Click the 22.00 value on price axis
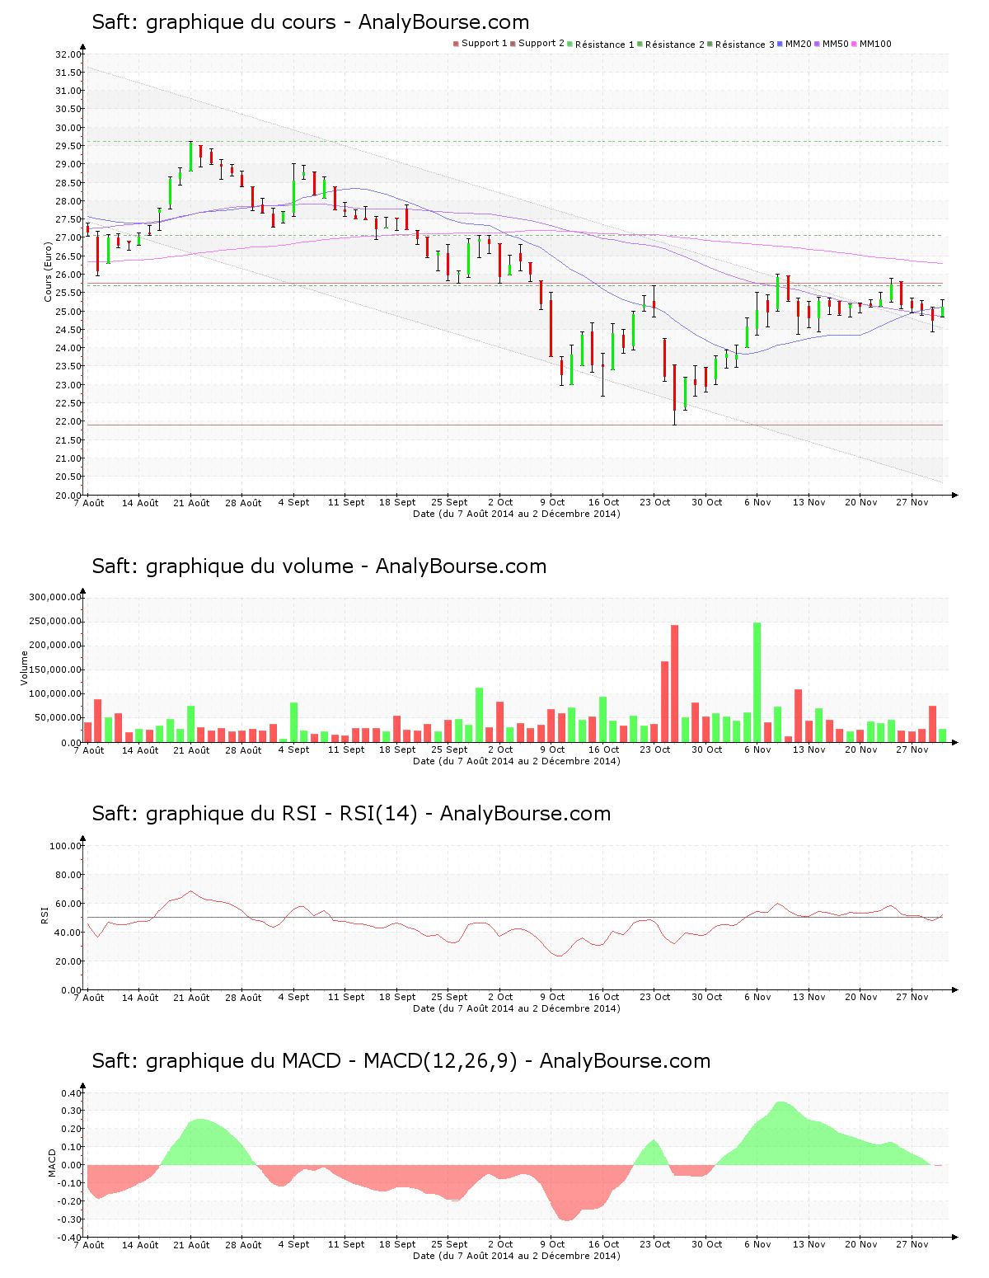 (x=68, y=421)
